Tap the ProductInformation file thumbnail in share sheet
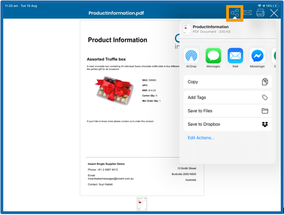 click(187, 29)
